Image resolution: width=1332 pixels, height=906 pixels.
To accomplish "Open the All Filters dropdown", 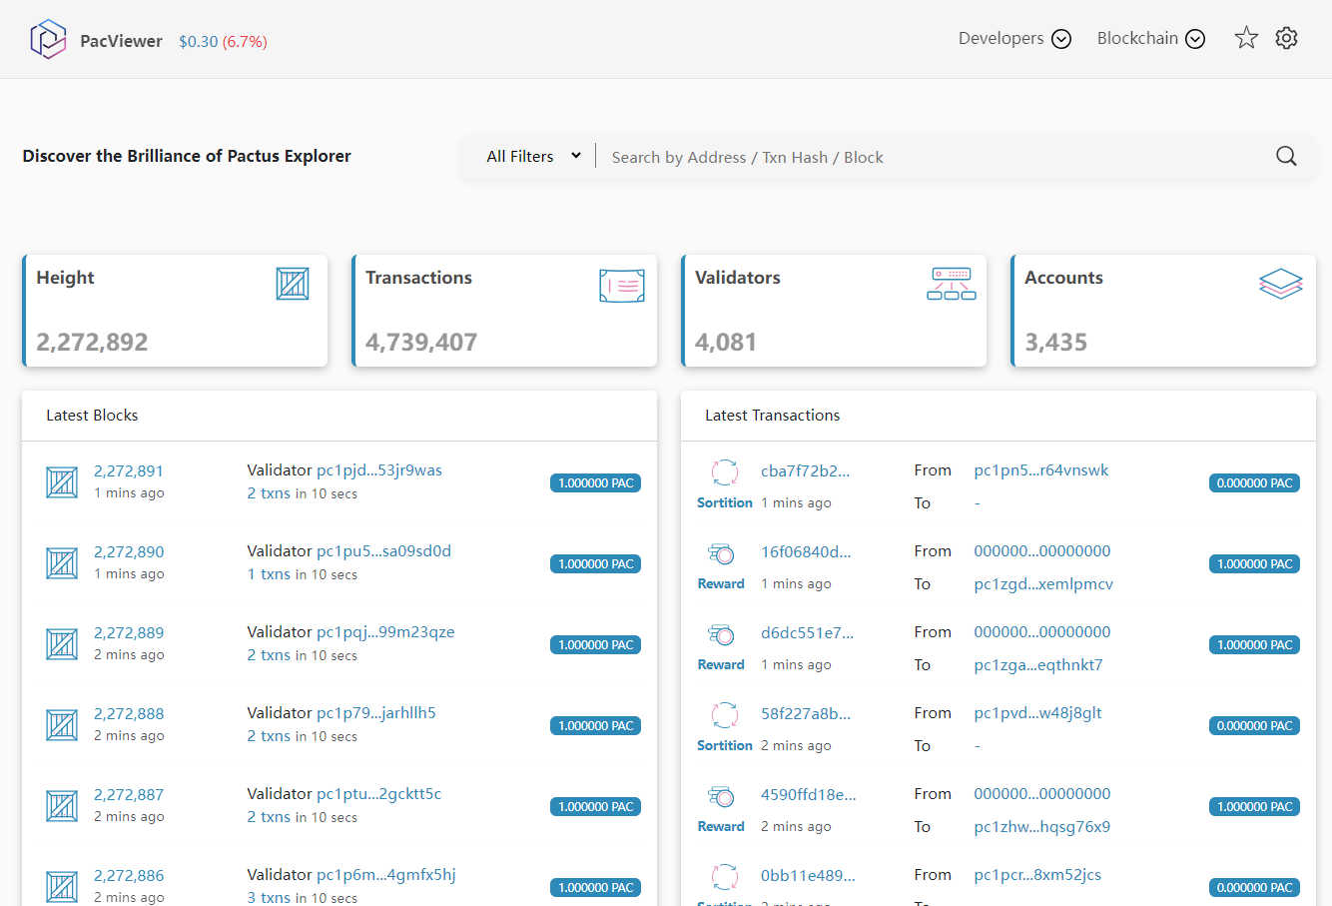I will 533,156.
